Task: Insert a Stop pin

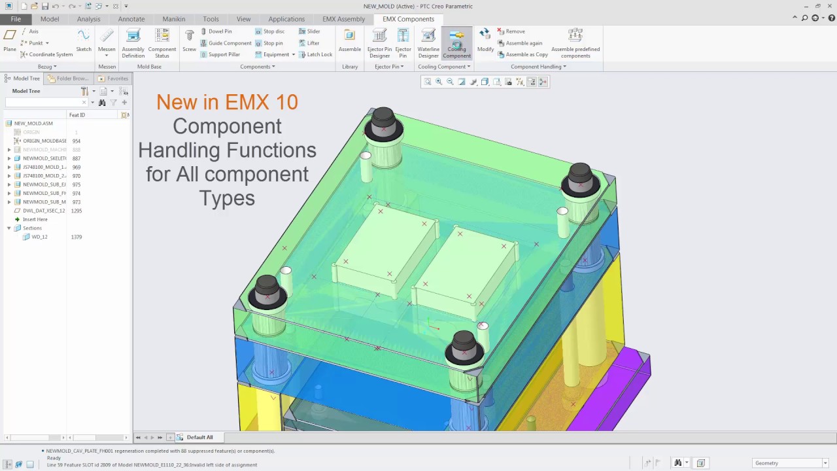Action: point(269,43)
